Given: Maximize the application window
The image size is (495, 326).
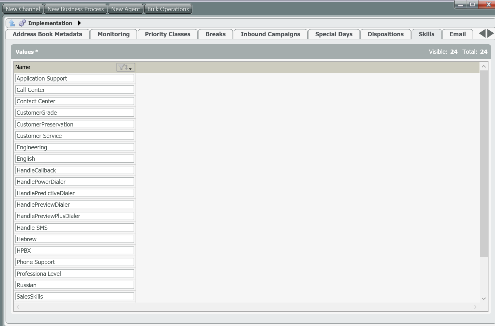Looking at the screenshot, I should point(472,5).
